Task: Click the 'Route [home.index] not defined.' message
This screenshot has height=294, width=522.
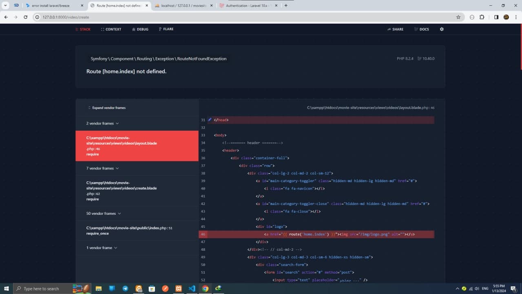Action: pos(126,71)
